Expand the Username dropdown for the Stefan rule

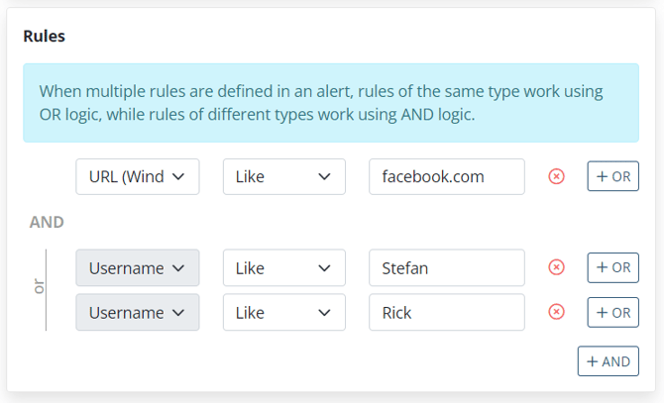tap(138, 267)
